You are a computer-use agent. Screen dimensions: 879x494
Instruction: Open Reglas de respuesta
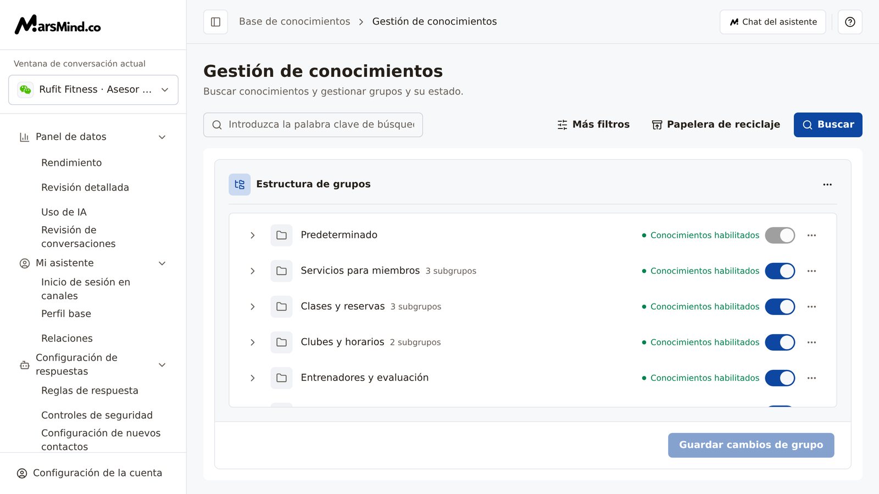tap(90, 391)
